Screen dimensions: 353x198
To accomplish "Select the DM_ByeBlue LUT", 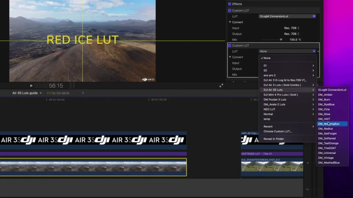I will (332, 104).
